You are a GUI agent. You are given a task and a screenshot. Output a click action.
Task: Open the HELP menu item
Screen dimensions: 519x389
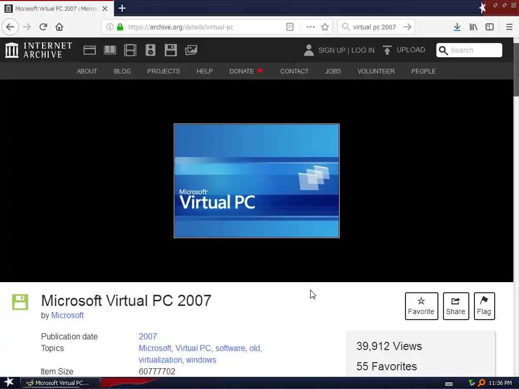click(x=205, y=71)
